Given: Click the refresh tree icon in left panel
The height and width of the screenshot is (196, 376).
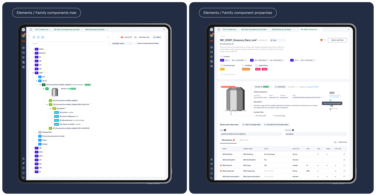Looking at the screenshot, I should pyautogui.click(x=34, y=37).
